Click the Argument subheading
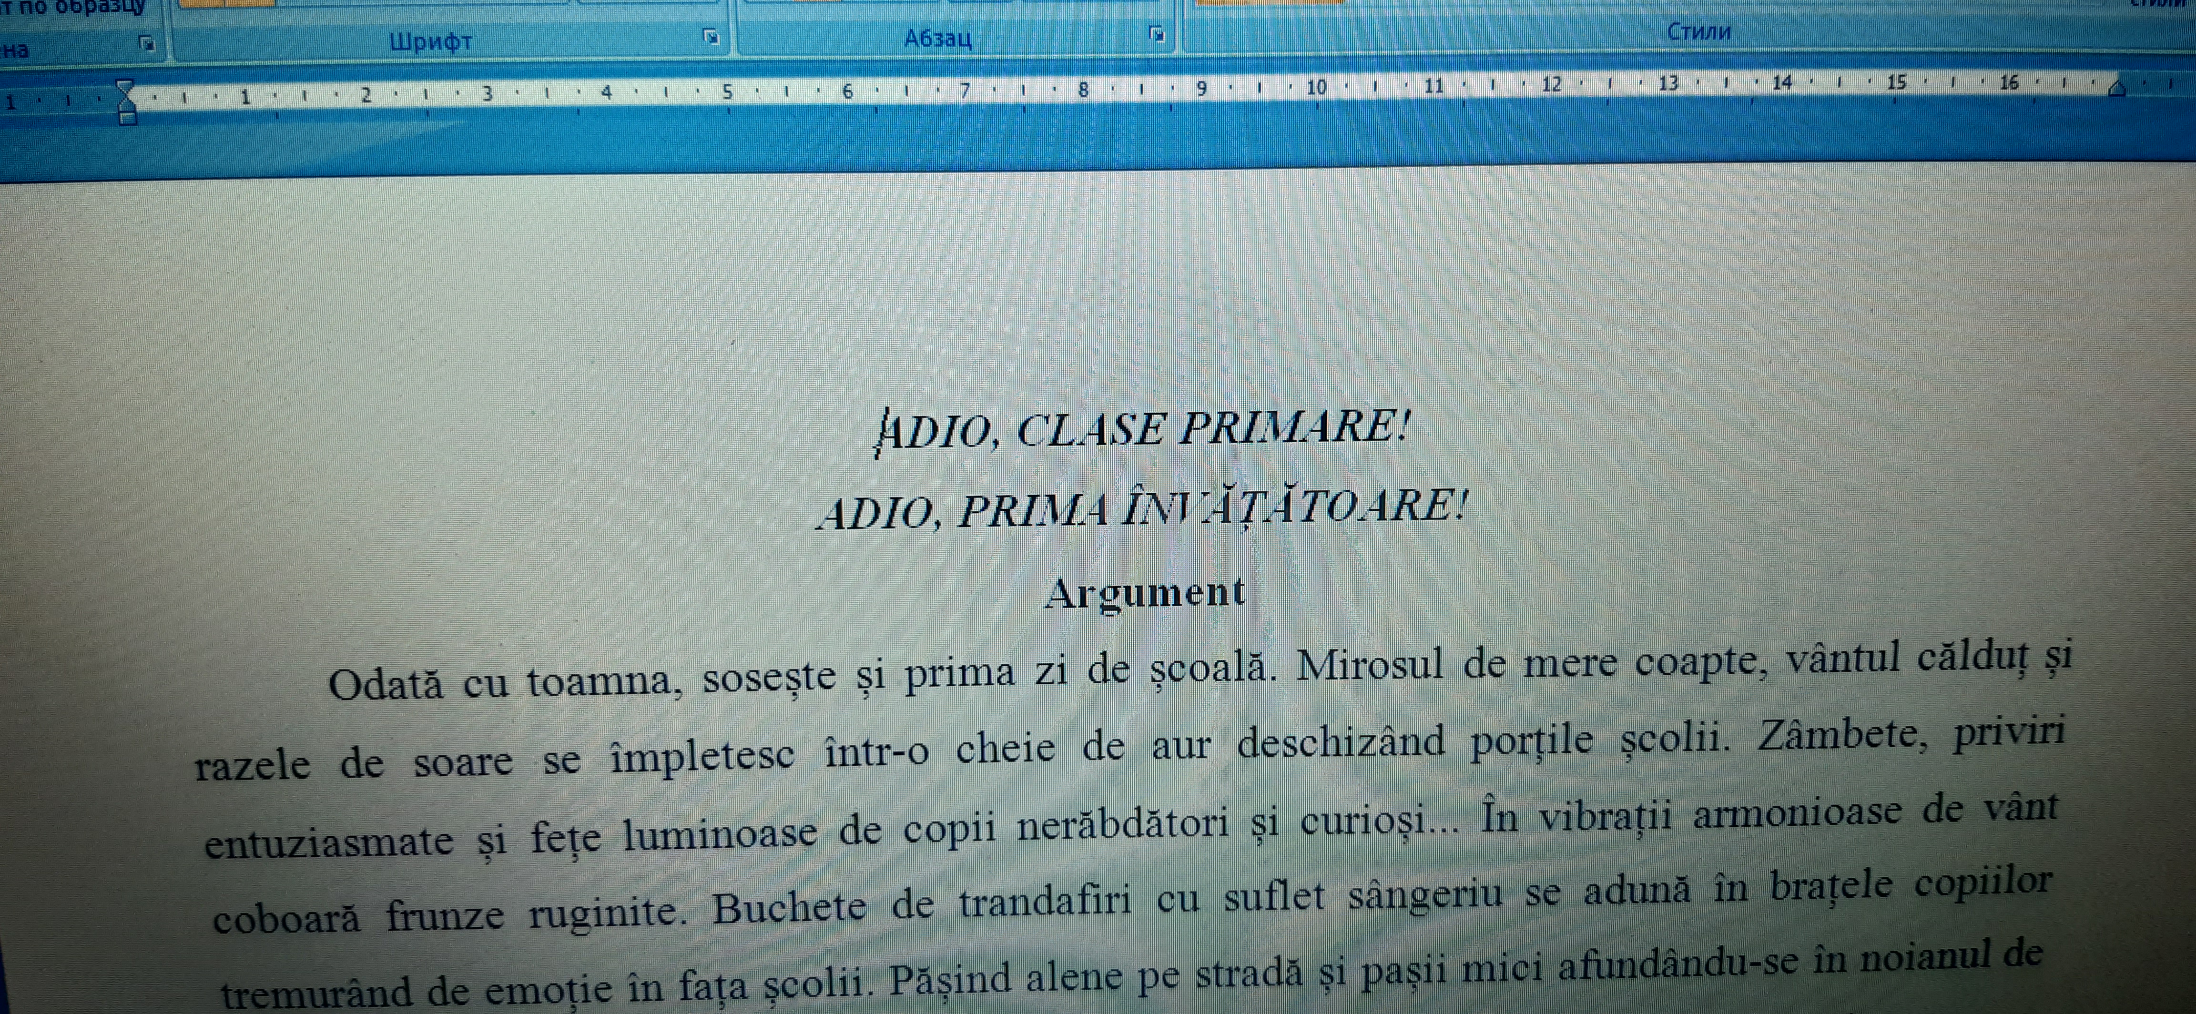 tap(1145, 593)
